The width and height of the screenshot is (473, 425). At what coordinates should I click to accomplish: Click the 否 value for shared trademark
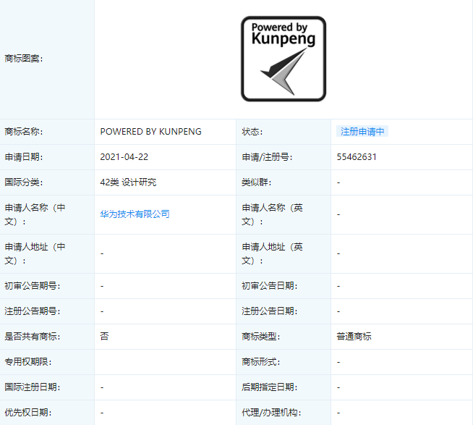point(104,337)
